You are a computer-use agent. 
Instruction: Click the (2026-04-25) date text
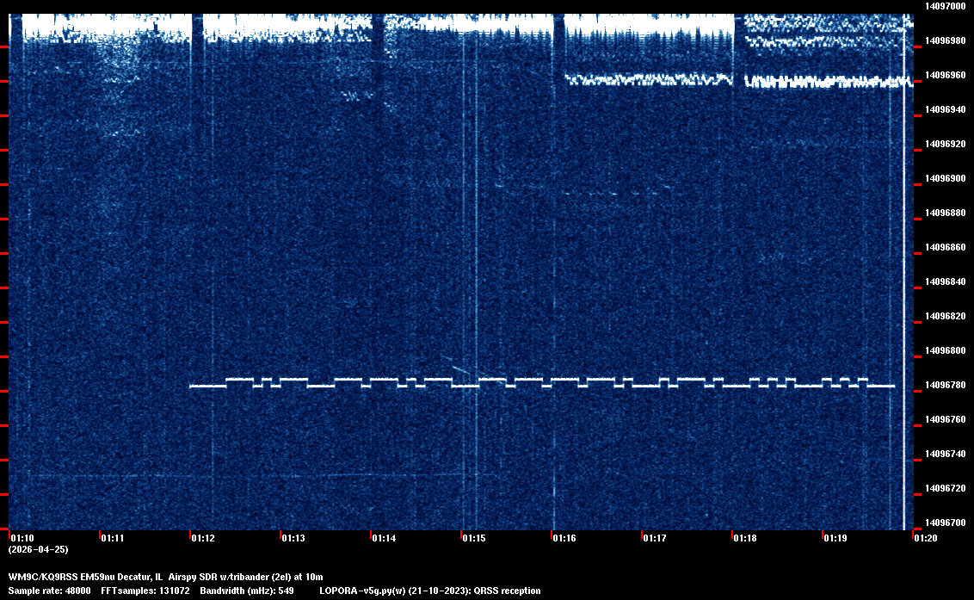[39, 549]
